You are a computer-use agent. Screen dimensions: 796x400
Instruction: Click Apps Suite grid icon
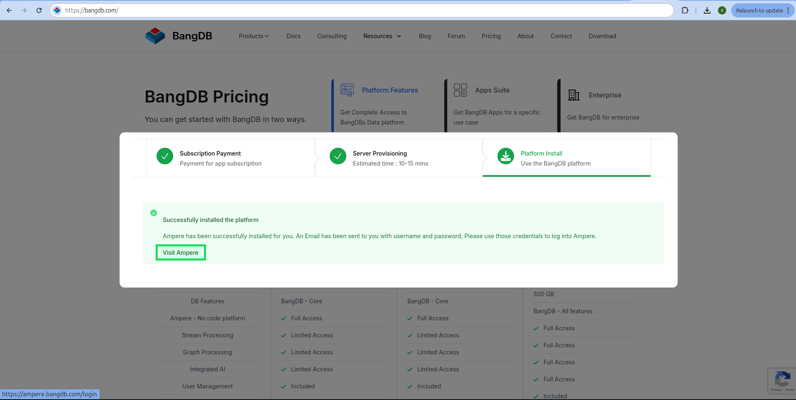(x=460, y=90)
